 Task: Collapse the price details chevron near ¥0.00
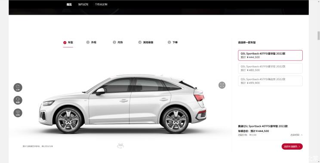point(302,135)
